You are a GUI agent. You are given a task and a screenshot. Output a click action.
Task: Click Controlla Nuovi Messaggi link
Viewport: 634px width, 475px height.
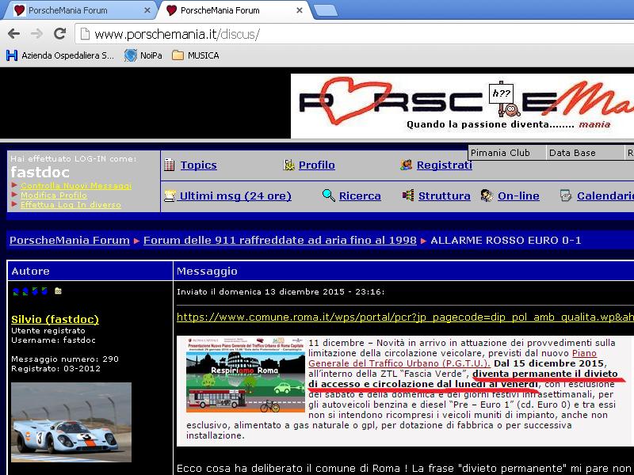click(76, 185)
